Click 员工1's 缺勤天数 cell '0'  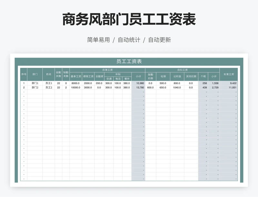(x=66, y=83)
